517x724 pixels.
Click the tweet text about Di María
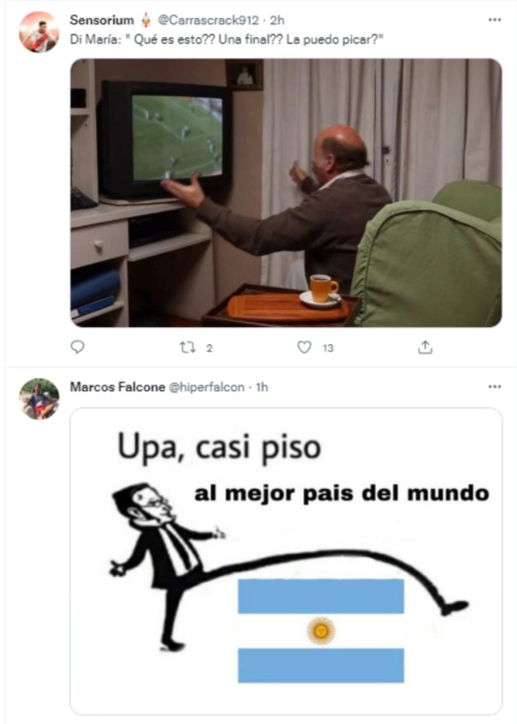(227, 39)
